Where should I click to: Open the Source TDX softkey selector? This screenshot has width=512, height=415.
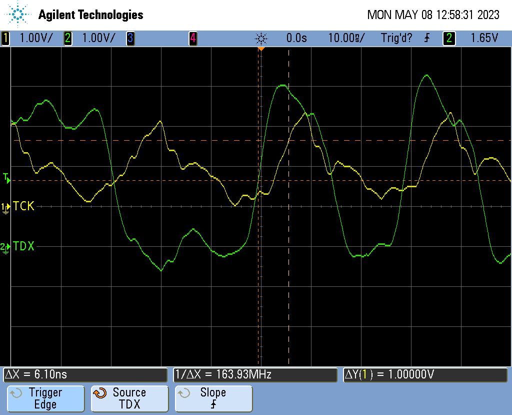129,398
